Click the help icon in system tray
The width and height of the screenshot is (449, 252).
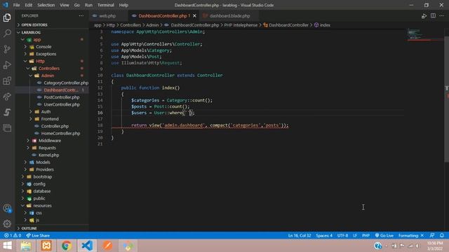pyautogui.click(x=377, y=246)
